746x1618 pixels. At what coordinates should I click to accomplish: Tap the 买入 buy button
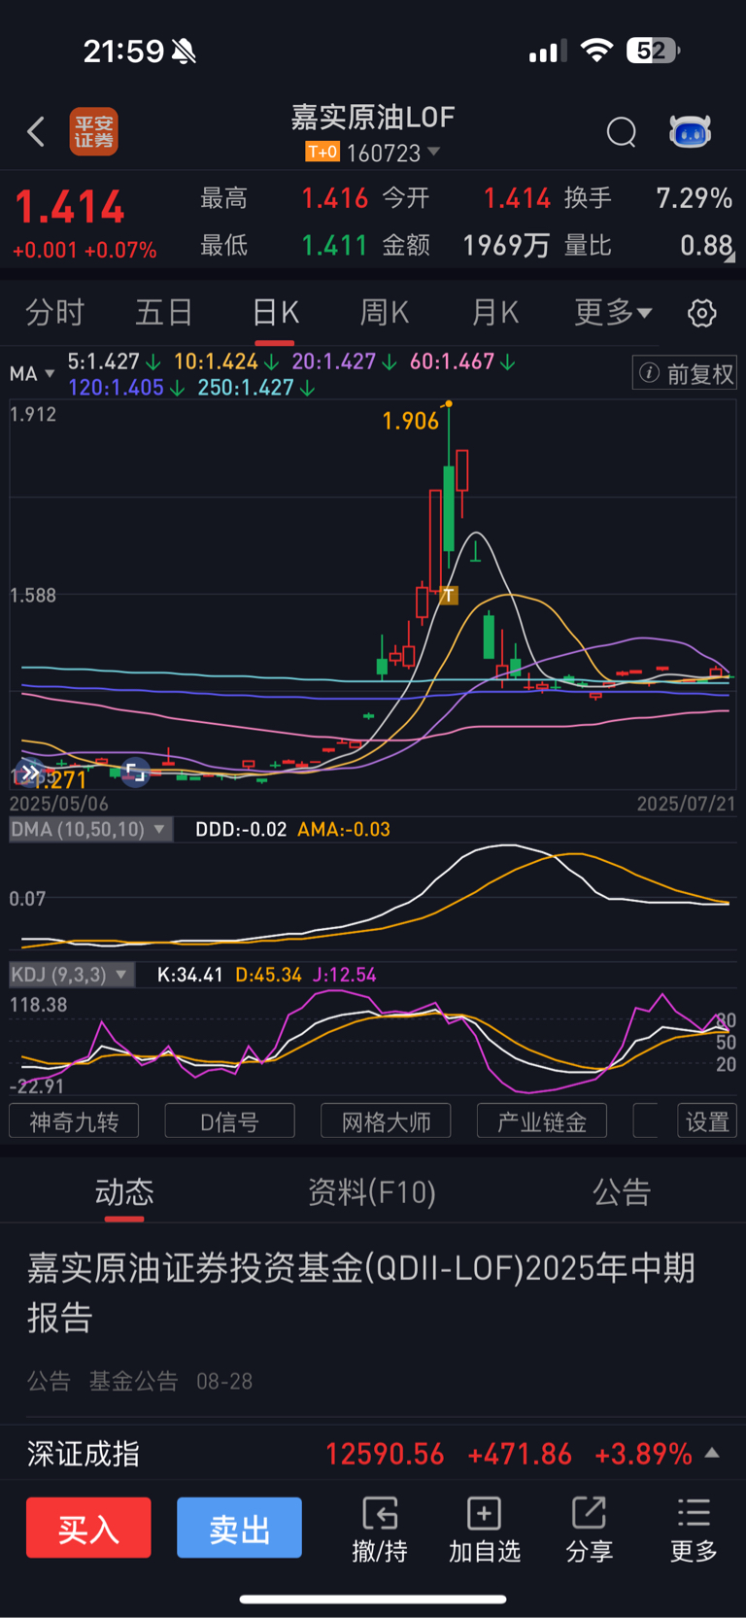point(88,1528)
